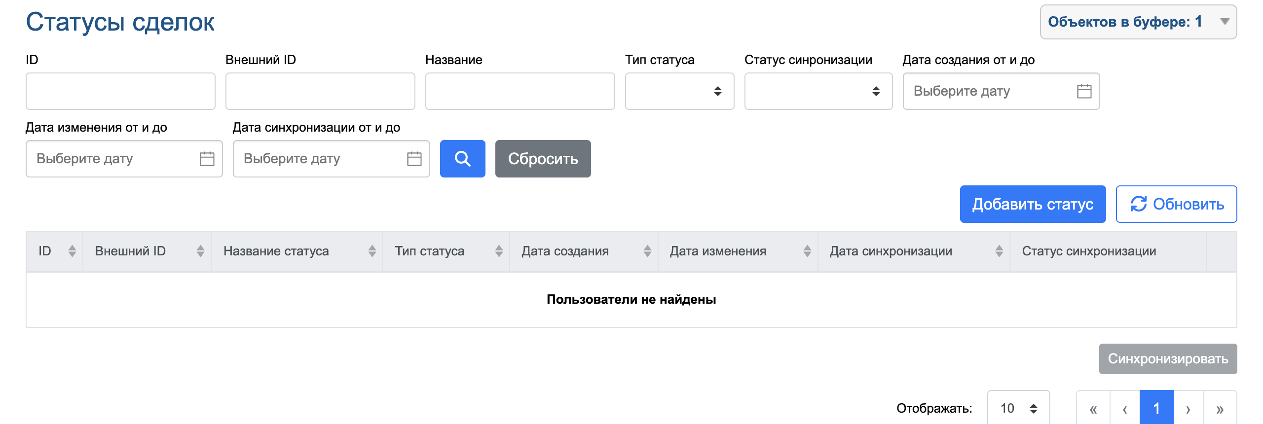Open calendar icon in modification date field
Image resolution: width=1263 pixels, height=424 pixels.
[x=207, y=159]
